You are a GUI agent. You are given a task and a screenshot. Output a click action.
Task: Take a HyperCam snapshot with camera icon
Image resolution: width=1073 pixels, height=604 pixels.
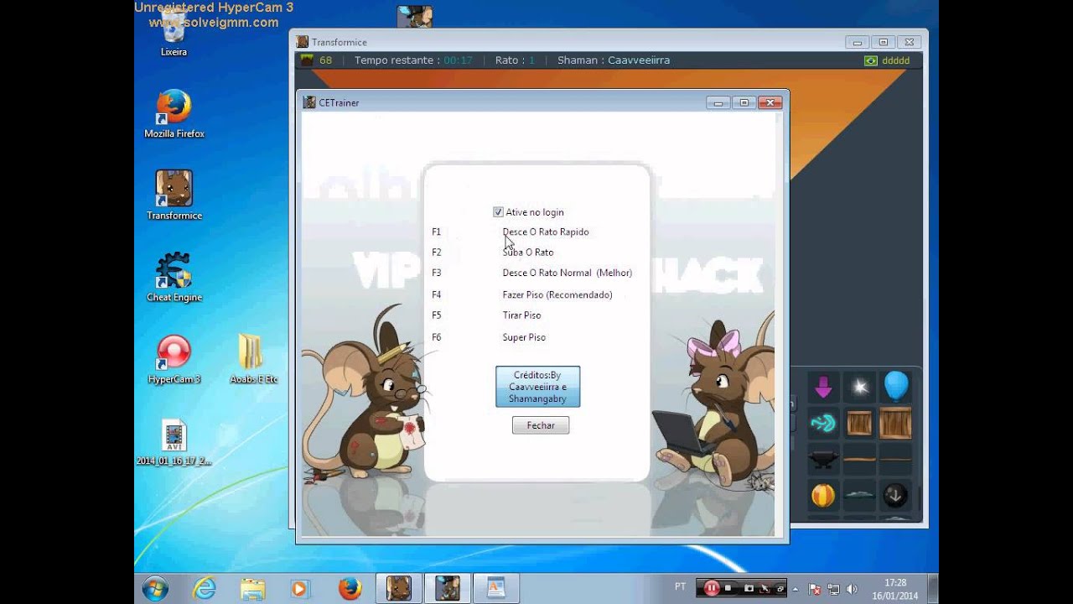[749, 588]
